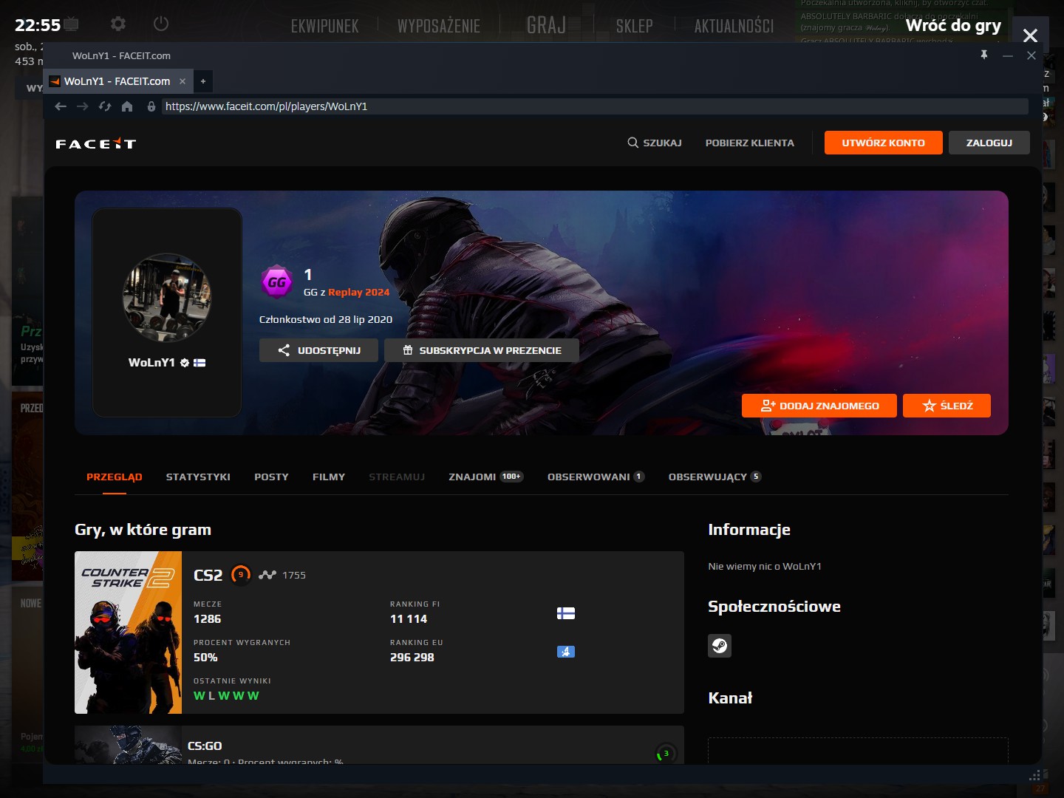Switch to the PRZEGLĄD profile tab
Screen dimensions: 1064x798
click(115, 477)
